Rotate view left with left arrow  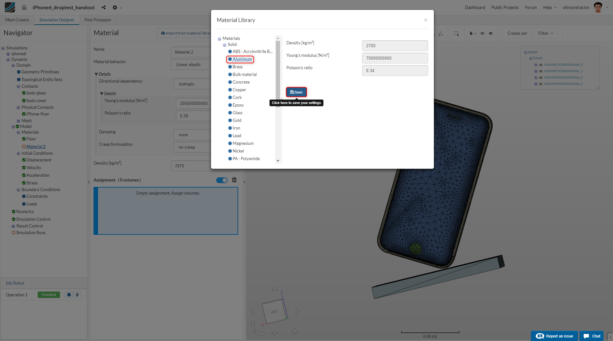tap(253, 311)
